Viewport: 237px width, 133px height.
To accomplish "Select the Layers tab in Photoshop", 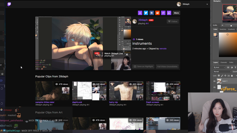I will (216, 62).
